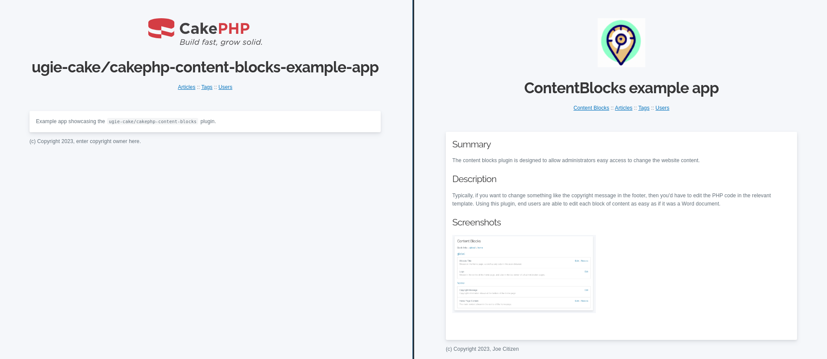Click the 'ContentBlocks example app' title
Image resolution: width=827 pixels, height=359 pixels.
point(621,88)
